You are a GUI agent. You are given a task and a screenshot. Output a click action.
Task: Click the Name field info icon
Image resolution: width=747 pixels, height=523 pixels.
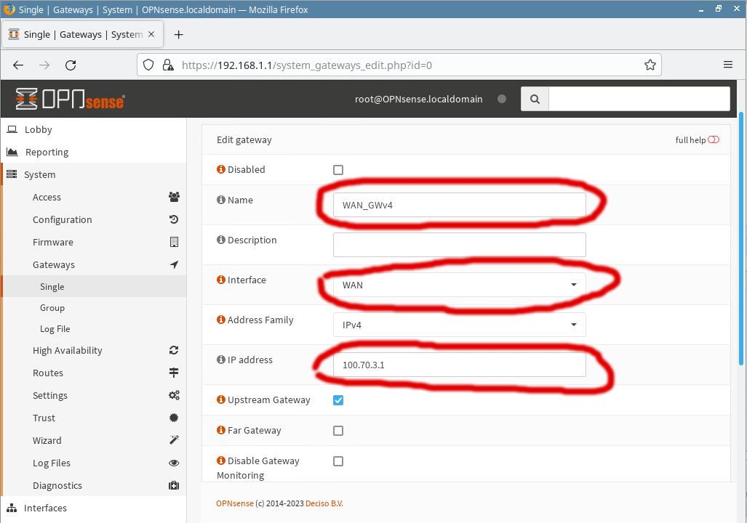(x=221, y=200)
